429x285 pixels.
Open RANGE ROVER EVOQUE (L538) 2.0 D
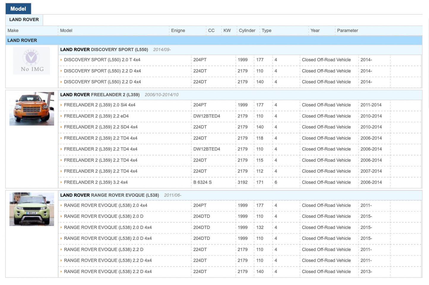104,216
